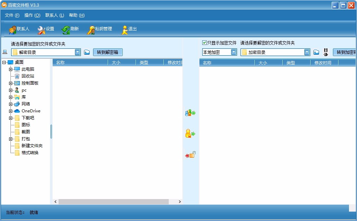The width and height of the screenshot is (357, 221).
Task: Sort right list by 修改时间 column
Action: pos(325,63)
